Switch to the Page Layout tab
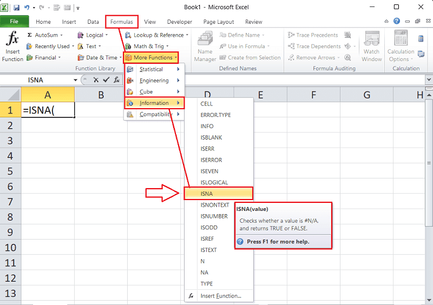 coord(219,22)
